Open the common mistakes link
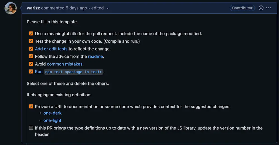This screenshot has width=279, height=145. click(65, 64)
